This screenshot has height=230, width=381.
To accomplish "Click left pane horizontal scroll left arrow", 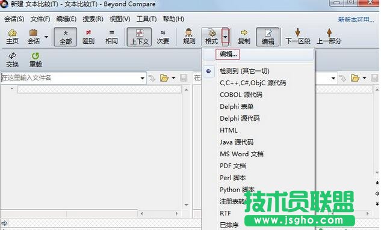I will pyautogui.click(x=142, y=214).
